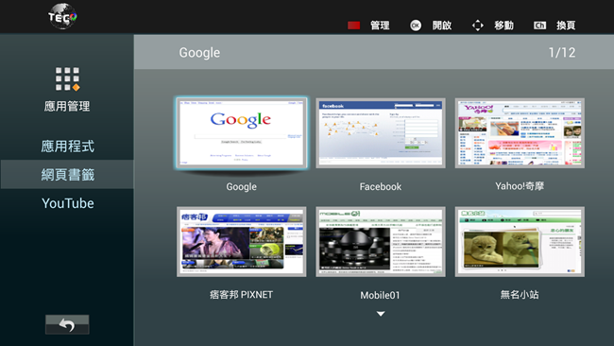
Task: Open the Yahoo!奇摩 bookmark thumbnail
Action: coord(520,133)
